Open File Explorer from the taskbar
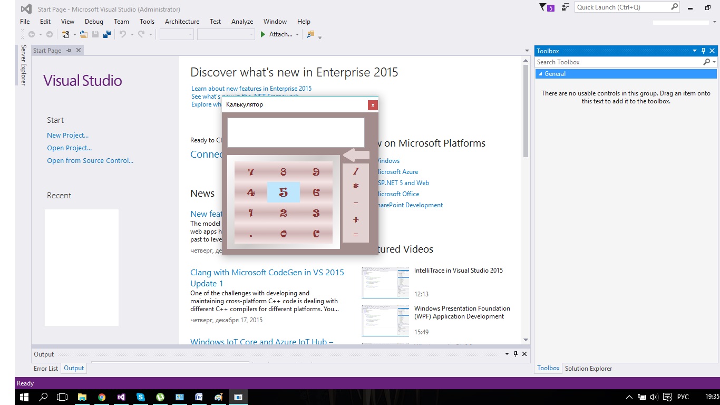Viewport: 720px width, 405px height. [82, 397]
